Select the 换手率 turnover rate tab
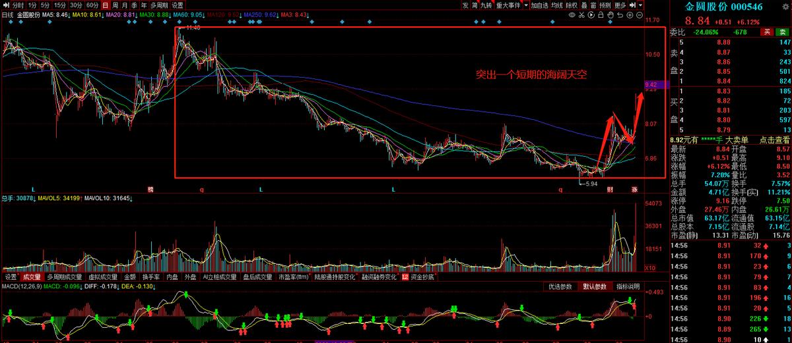This screenshot has height=343, width=792. 152,277
